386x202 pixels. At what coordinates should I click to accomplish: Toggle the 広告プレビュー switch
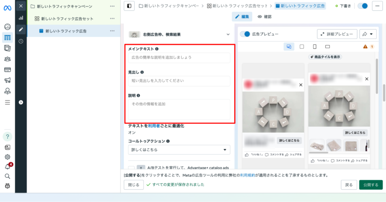click(245, 34)
